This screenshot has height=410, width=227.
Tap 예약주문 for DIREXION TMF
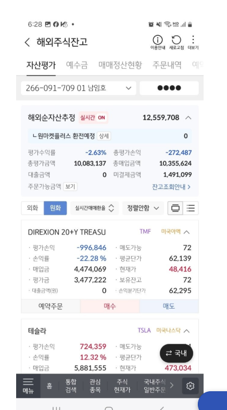click(51, 306)
